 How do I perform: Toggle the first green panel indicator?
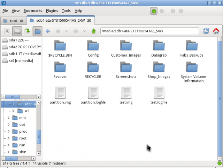click(154, 11)
